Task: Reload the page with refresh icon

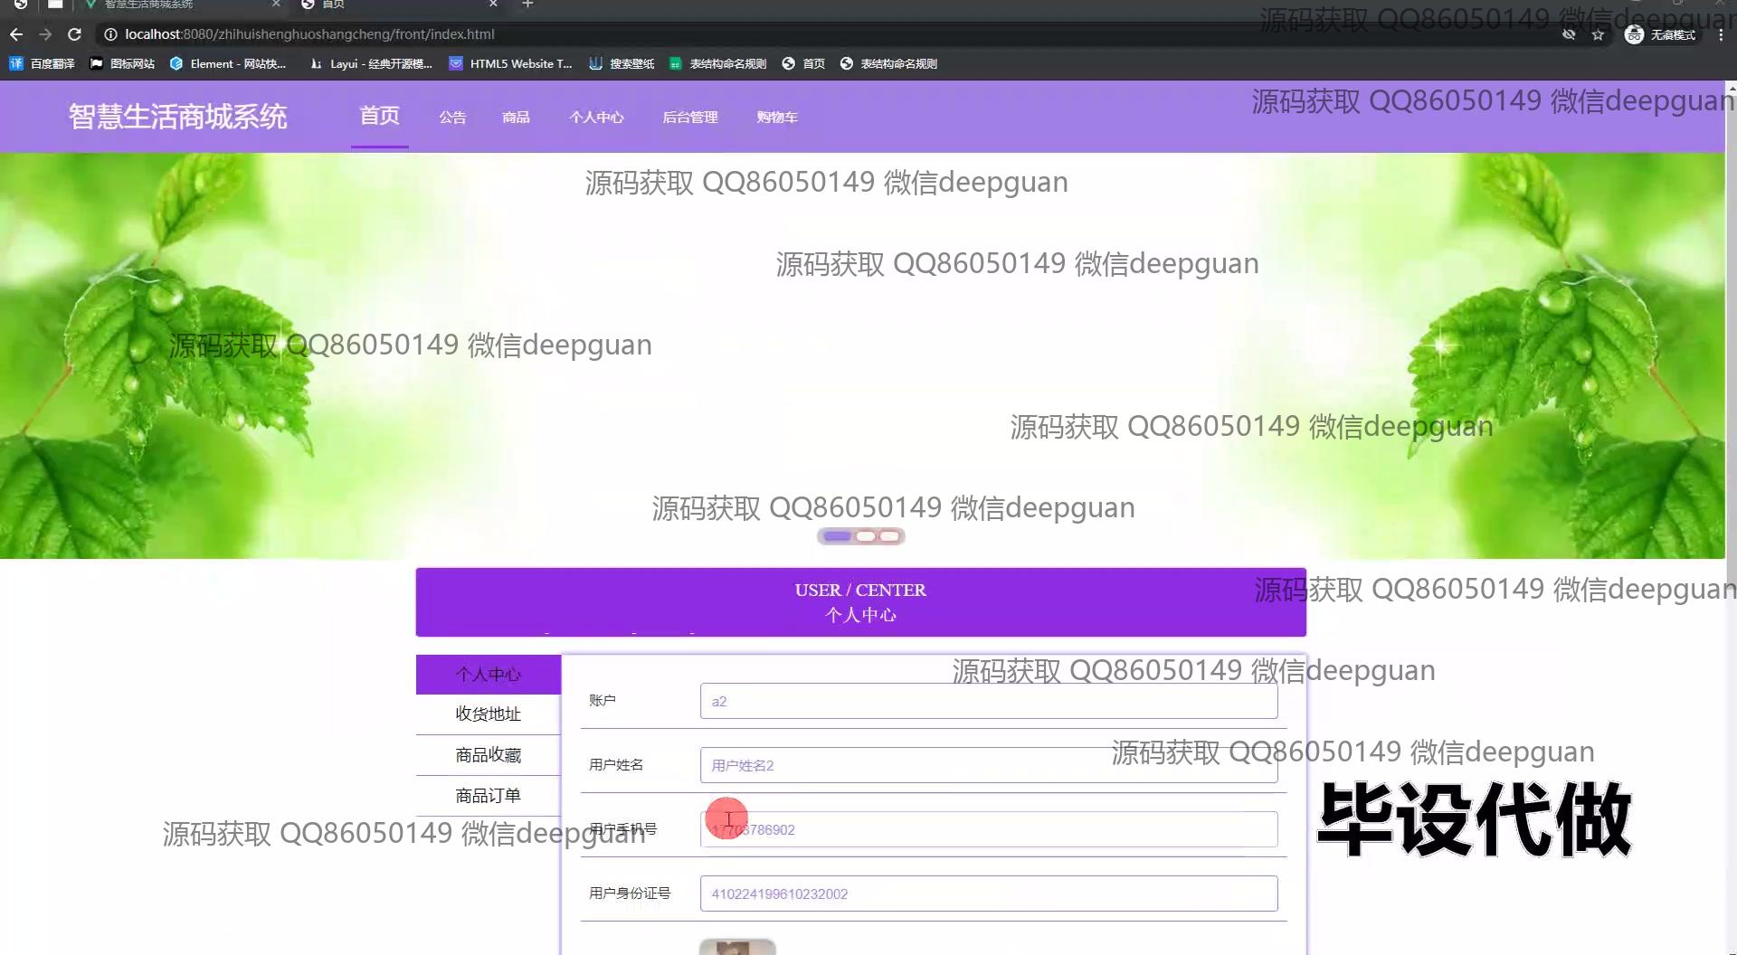Action: click(75, 34)
